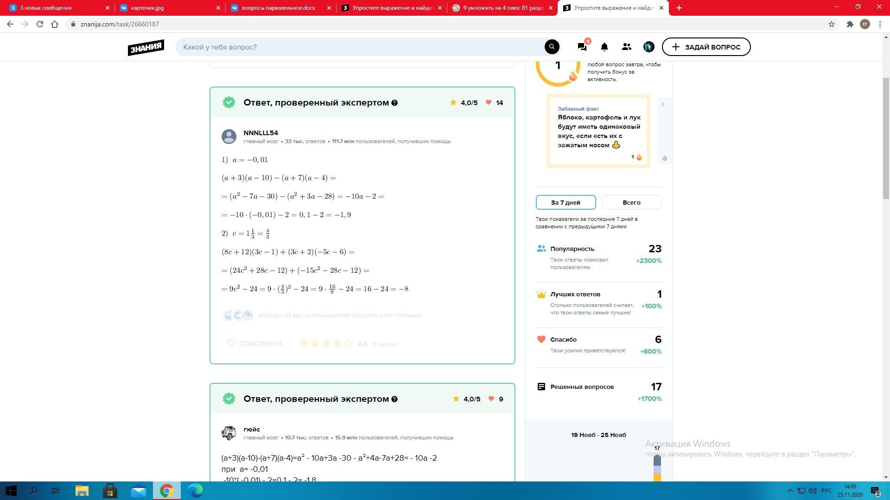Open NNNLLL54 user profile link

coord(261,133)
